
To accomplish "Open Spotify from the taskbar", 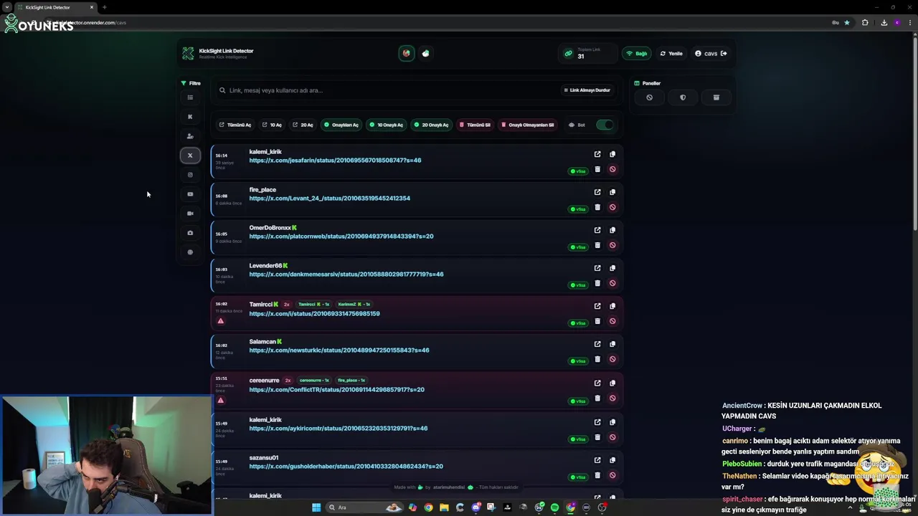I will [554, 507].
